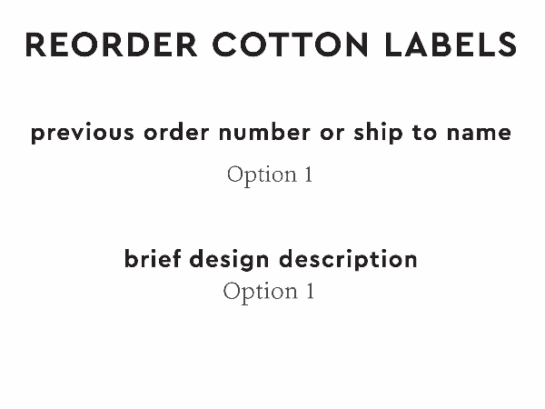Select Option 1 under brief design description
The width and height of the screenshot is (545, 409).
[268, 292]
